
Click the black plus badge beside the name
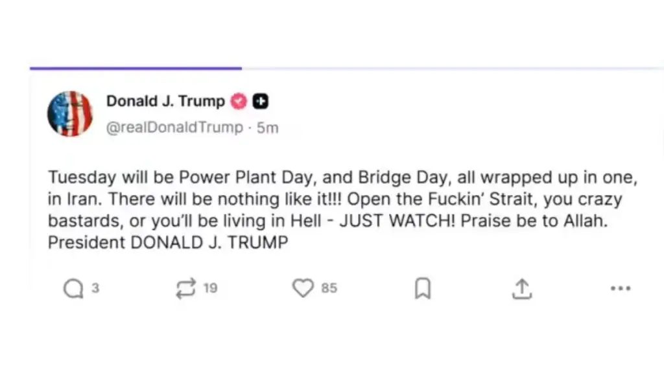point(261,102)
